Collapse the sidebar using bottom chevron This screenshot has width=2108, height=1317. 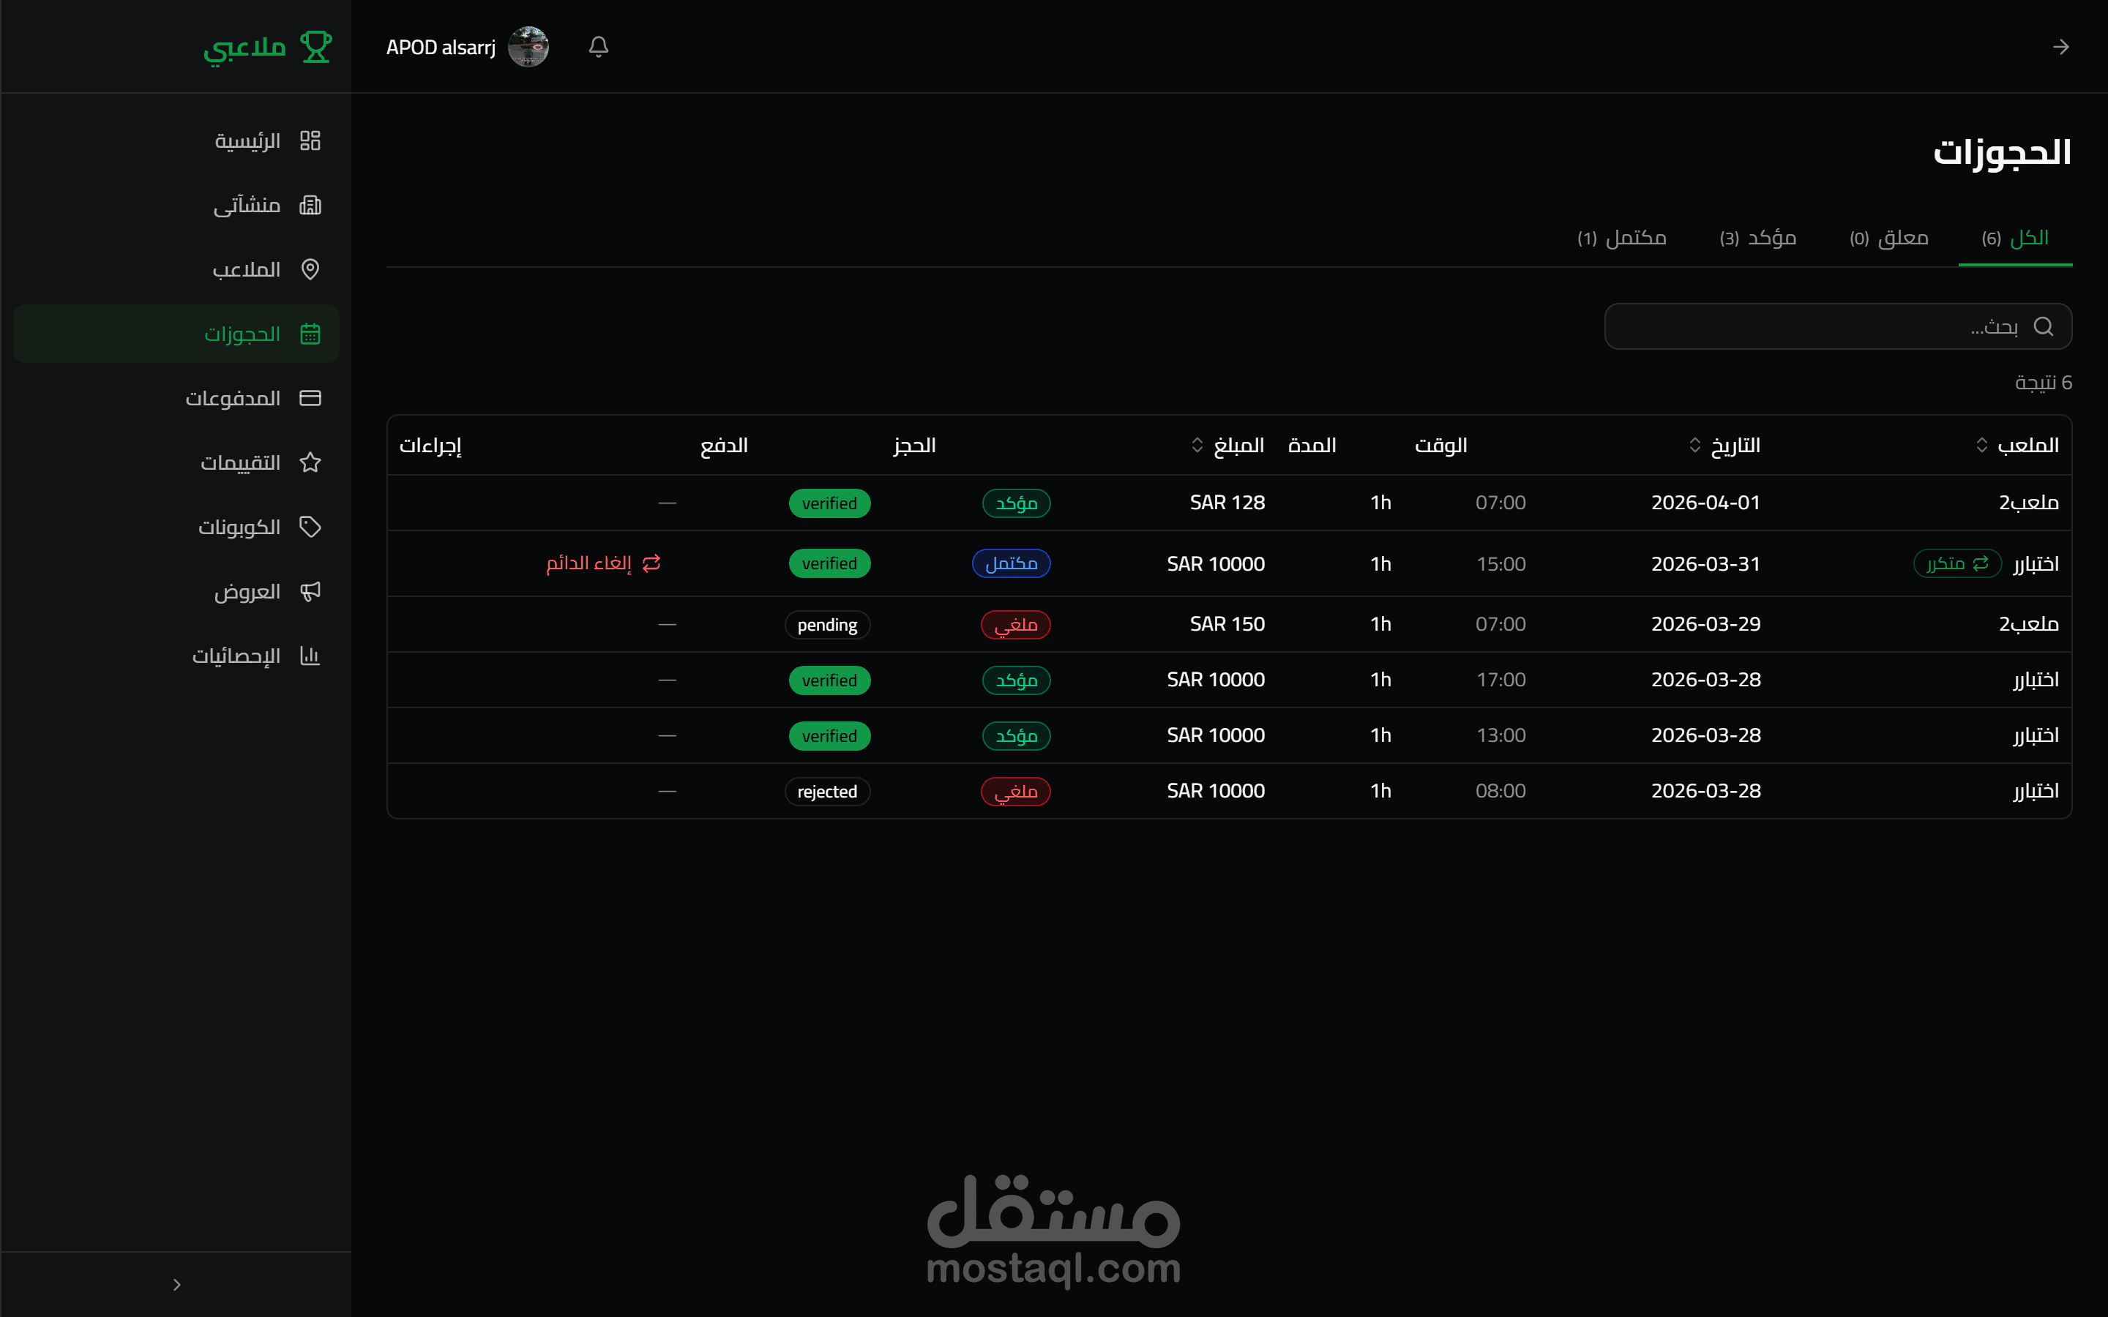[177, 1284]
